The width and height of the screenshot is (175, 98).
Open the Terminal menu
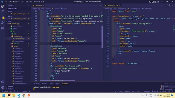pyautogui.click(x=37, y=2)
